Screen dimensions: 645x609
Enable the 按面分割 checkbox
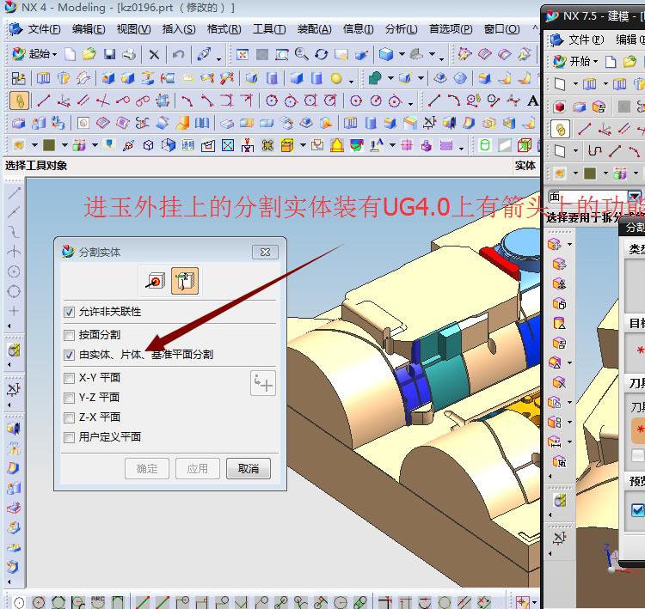70,335
